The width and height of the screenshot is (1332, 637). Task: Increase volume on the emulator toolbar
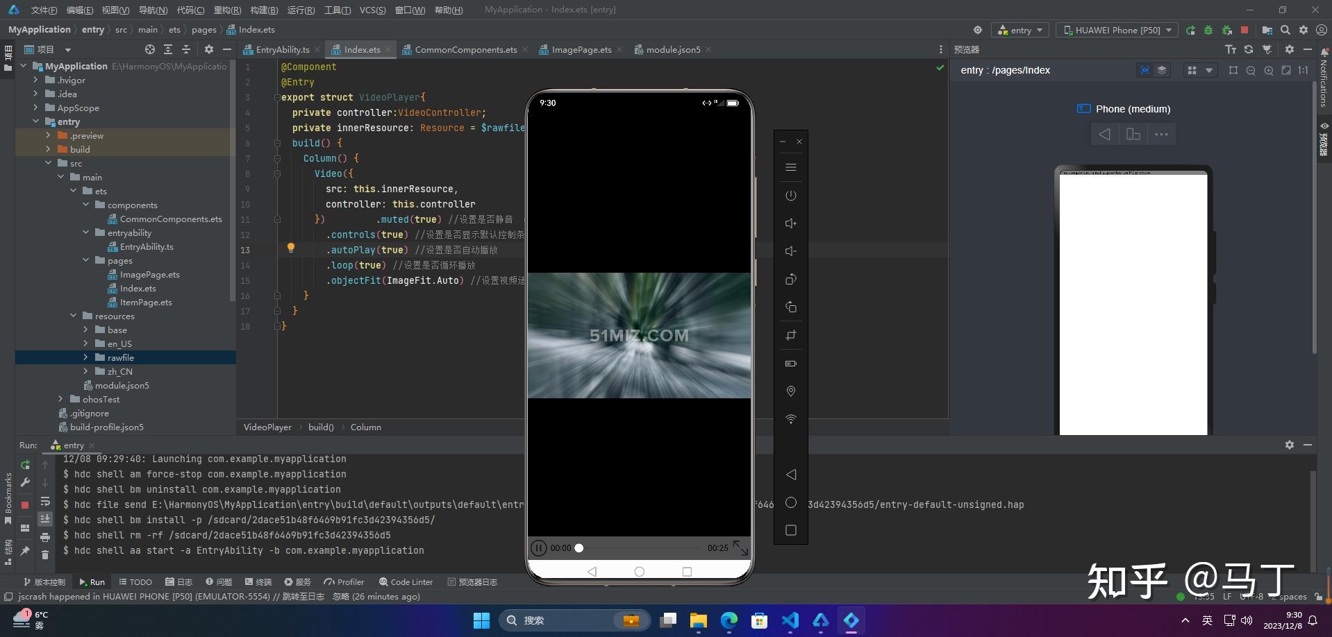click(790, 223)
